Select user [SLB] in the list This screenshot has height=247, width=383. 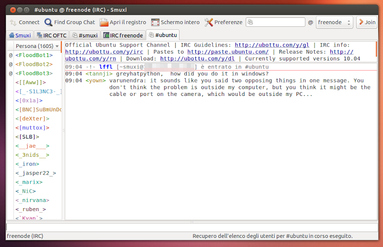coord(27,137)
